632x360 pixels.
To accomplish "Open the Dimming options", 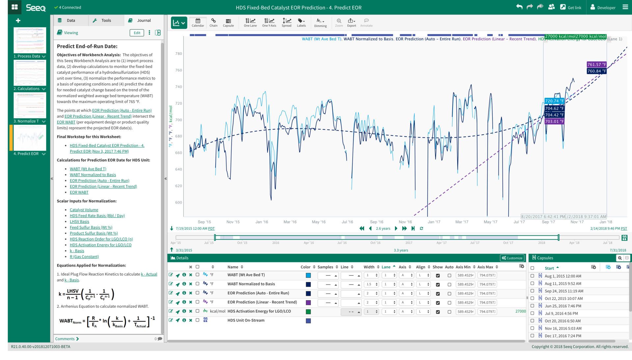I will coord(320,22).
